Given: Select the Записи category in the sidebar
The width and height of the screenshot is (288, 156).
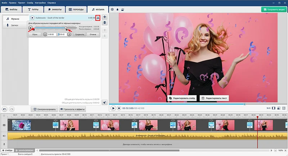Looking at the screenshot, I should pos(15,25).
